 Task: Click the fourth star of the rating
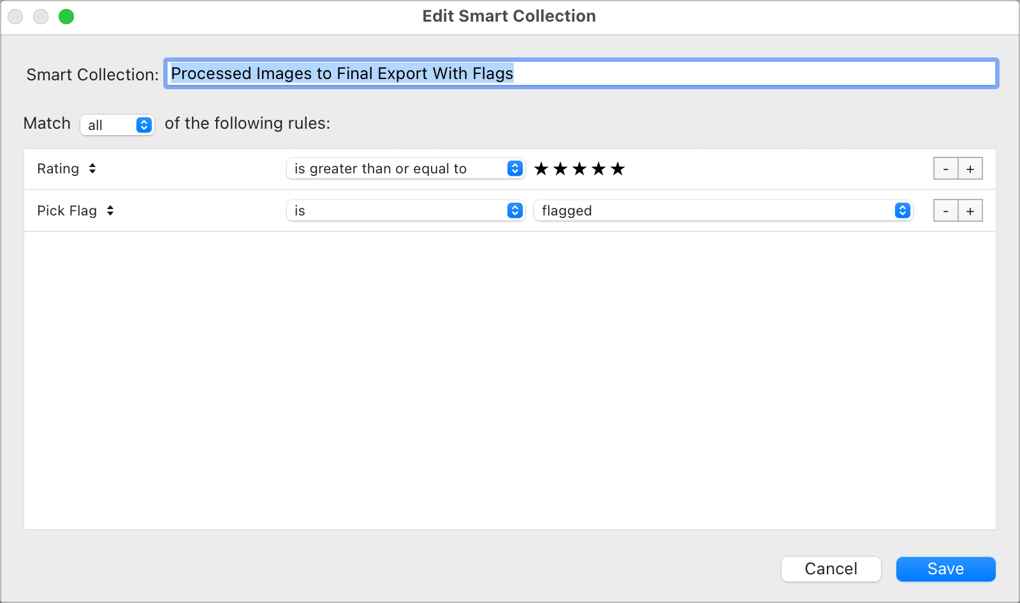(599, 168)
